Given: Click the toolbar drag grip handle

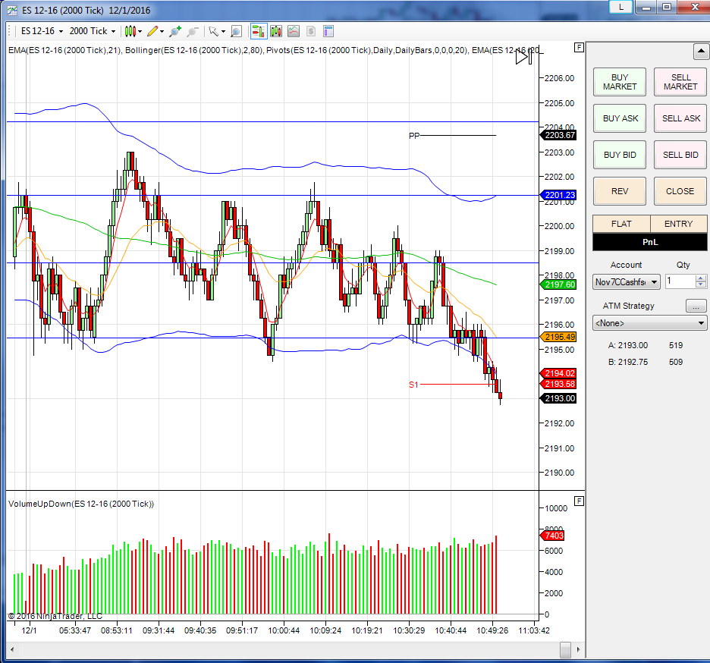Looking at the screenshot, I should click(x=10, y=31).
